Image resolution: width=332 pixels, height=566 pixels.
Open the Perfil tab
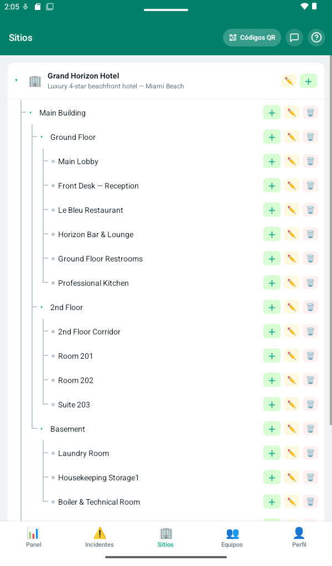299,537
